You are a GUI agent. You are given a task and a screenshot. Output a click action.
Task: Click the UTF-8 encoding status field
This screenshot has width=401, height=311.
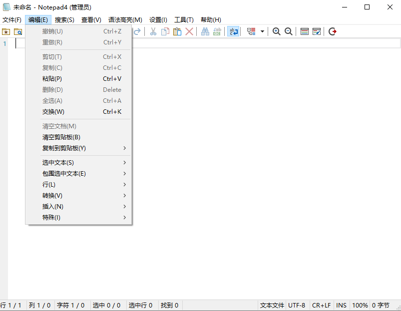click(297, 306)
